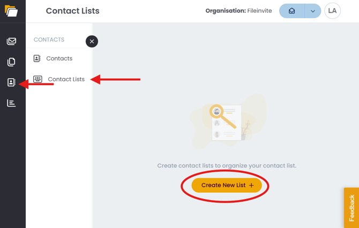
Task: Click the Contact Lists page heading
Action: click(x=72, y=11)
